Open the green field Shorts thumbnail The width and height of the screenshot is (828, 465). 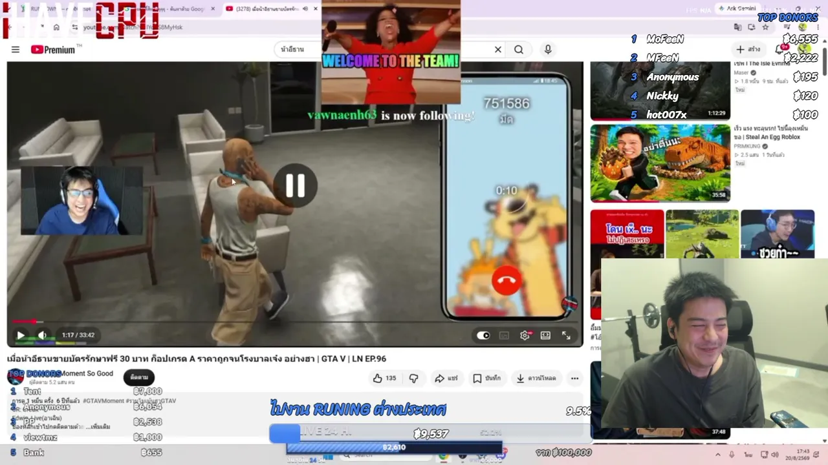pos(702,234)
